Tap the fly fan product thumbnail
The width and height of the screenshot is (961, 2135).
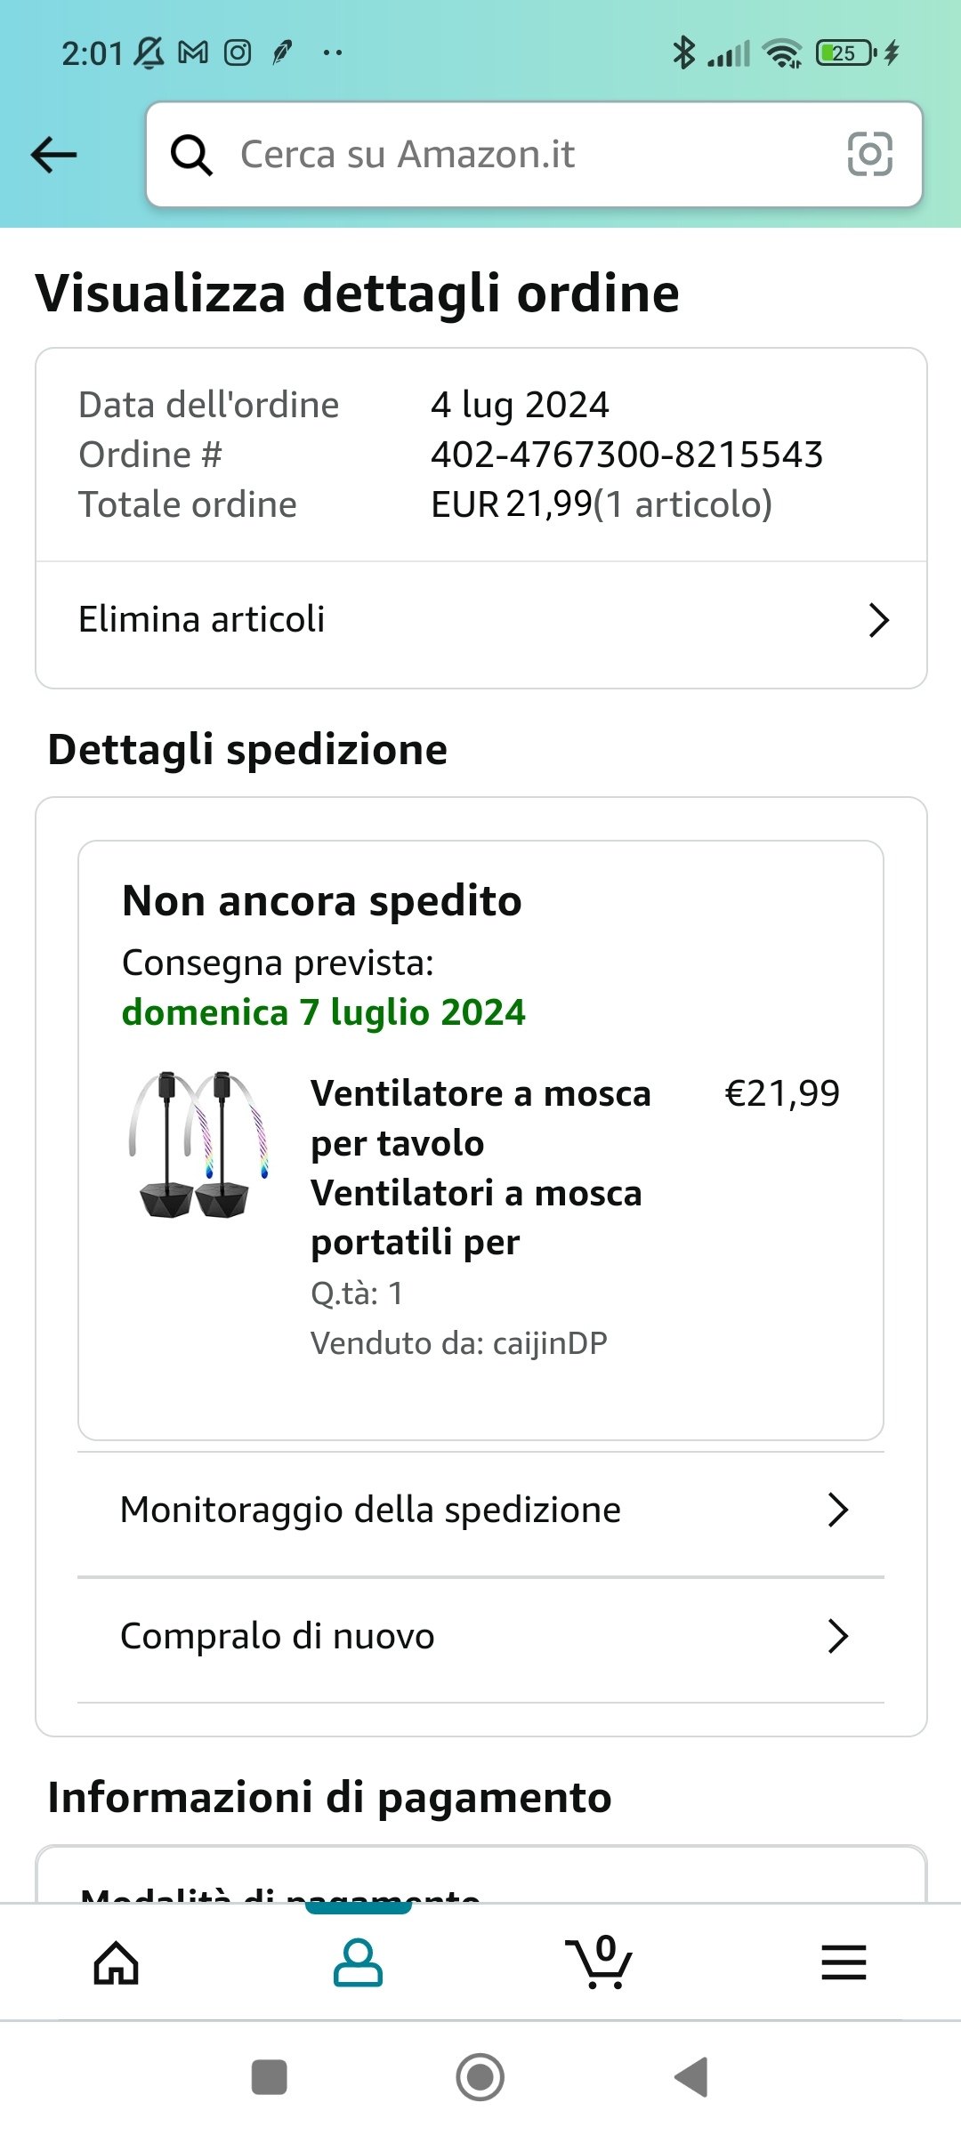coord(198,1145)
